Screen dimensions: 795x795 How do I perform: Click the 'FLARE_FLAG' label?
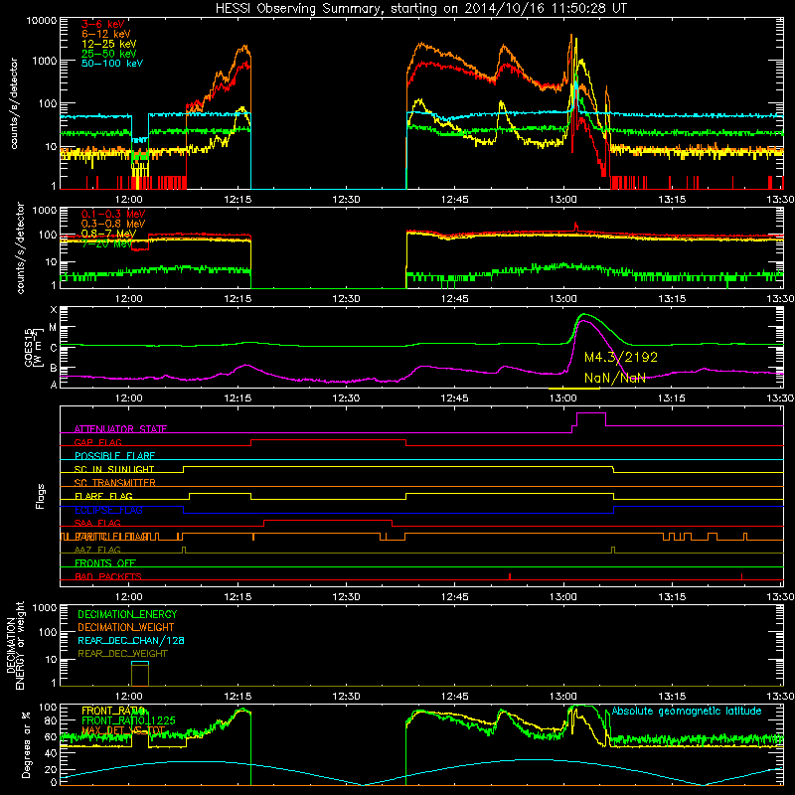coord(103,496)
